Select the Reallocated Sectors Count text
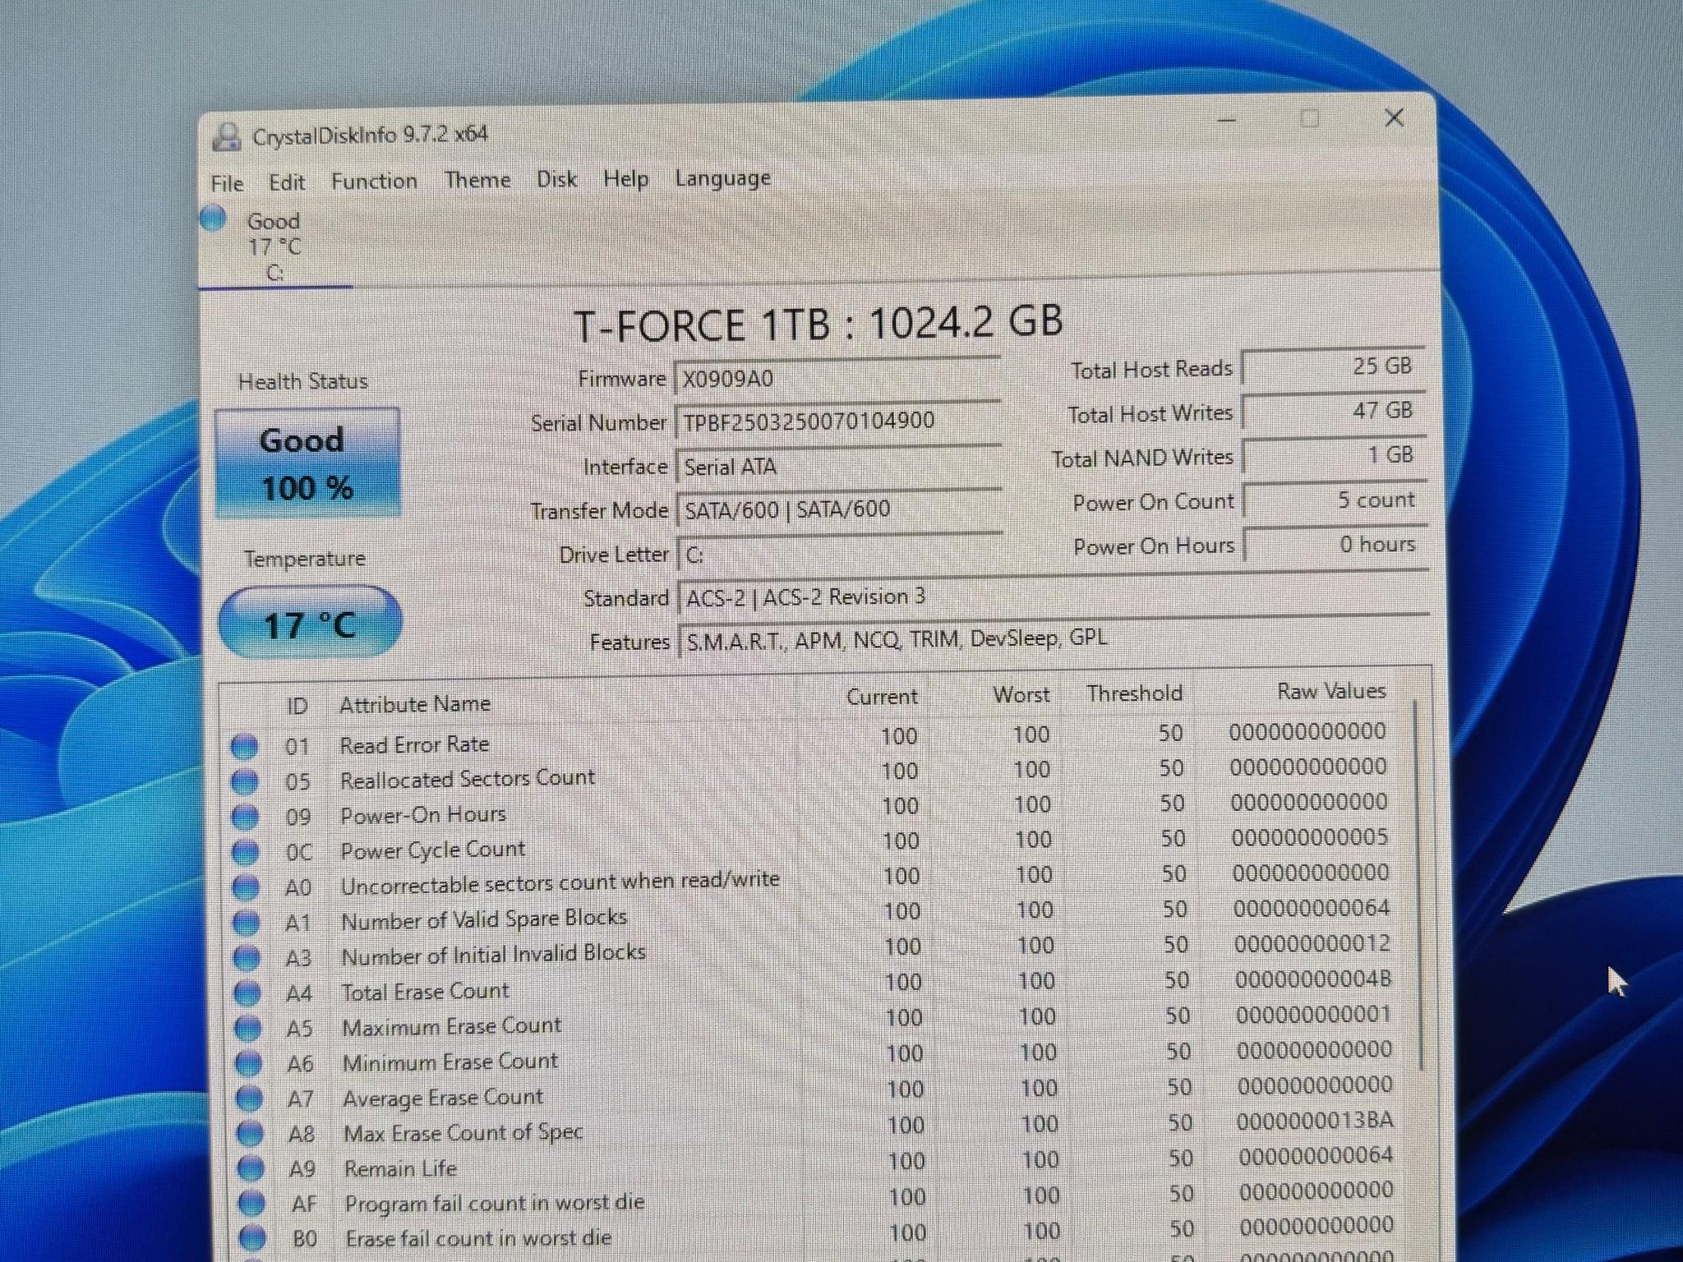1683x1262 pixels. tap(467, 779)
